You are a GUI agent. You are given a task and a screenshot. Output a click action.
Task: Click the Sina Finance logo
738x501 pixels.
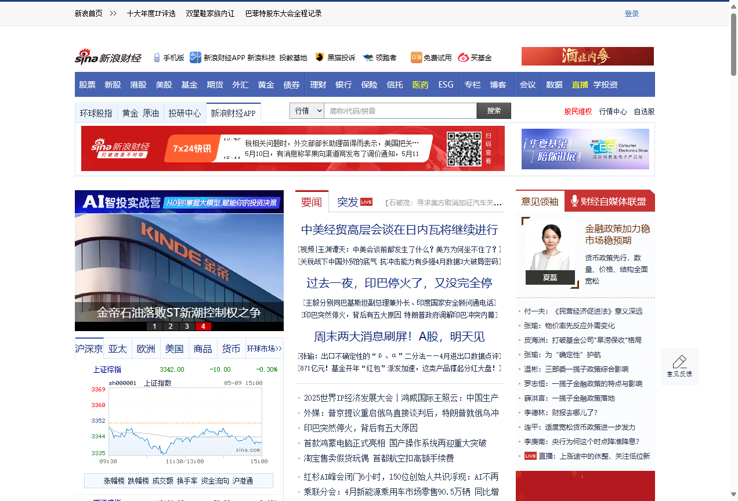pyautogui.click(x=108, y=57)
